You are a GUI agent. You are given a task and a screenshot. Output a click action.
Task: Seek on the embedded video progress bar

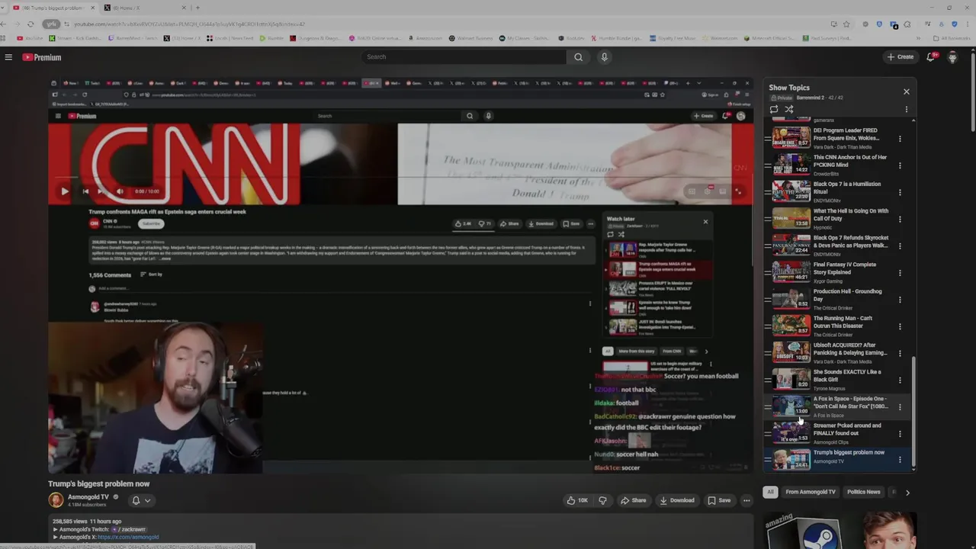400,178
